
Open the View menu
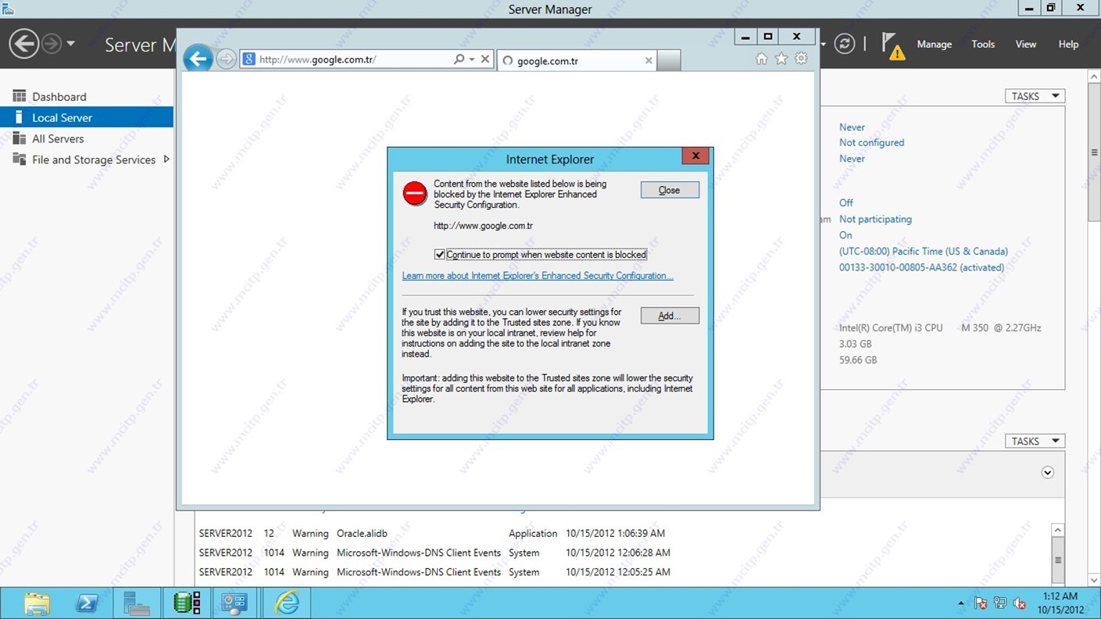pyautogui.click(x=1026, y=45)
